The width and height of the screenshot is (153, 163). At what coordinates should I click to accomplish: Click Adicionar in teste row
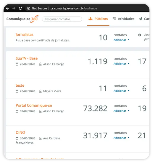click(121, 91)
